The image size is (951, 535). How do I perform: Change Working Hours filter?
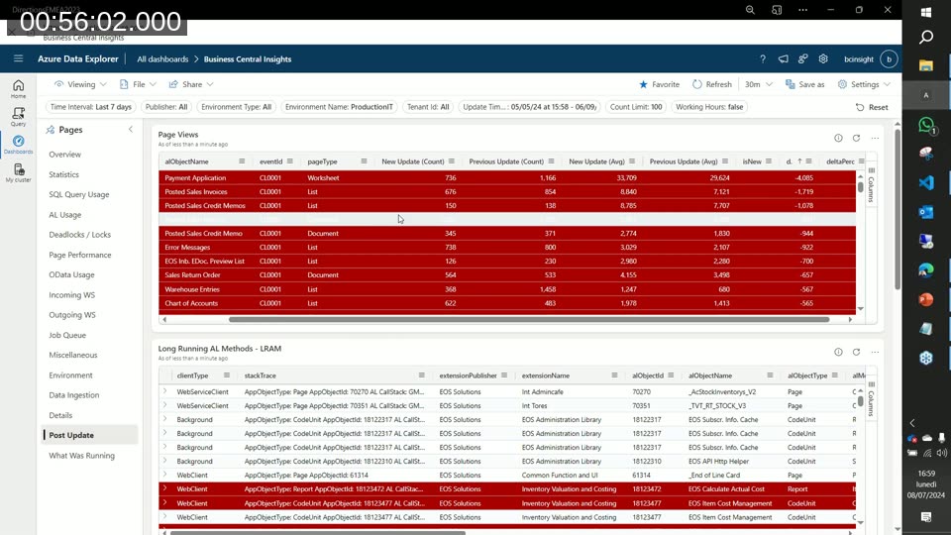709,107
